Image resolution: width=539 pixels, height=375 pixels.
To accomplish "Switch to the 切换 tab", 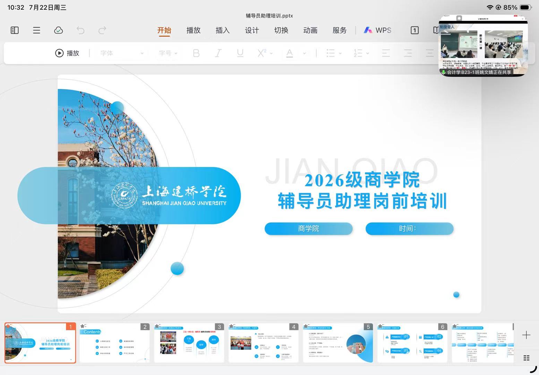I will pos(281,30).
